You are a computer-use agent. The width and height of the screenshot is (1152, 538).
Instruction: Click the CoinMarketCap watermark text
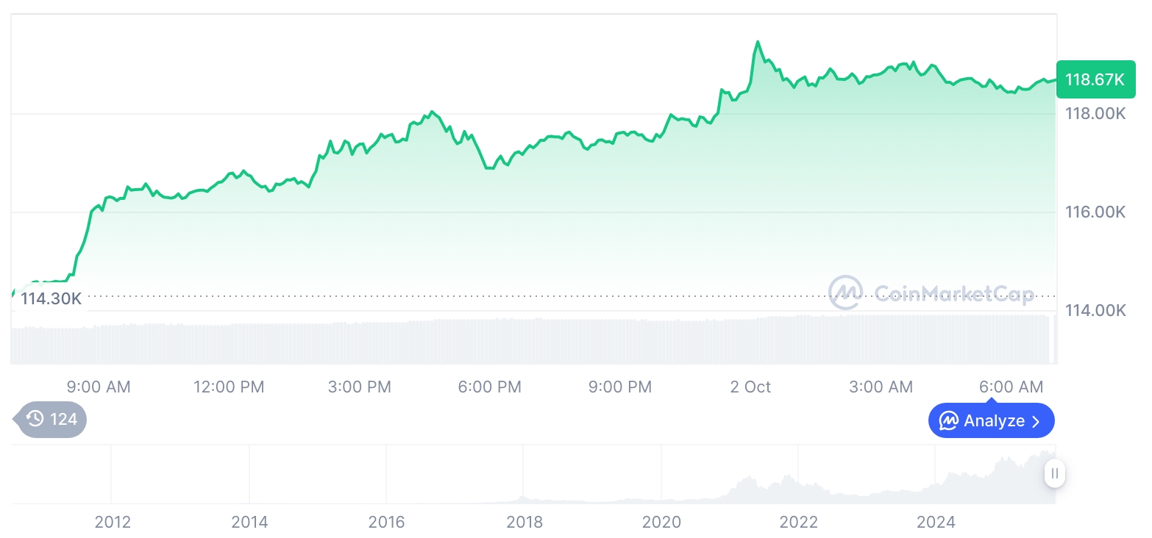pyautogui.click(x=953, y=294)
